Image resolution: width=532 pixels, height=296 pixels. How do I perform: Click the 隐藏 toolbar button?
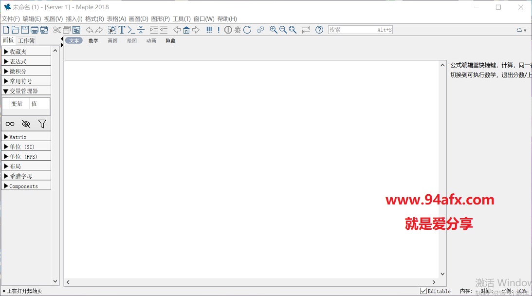pyautogui.click(x=171, y=41)
